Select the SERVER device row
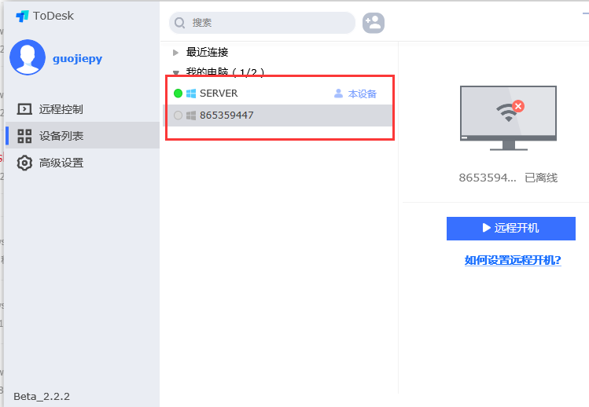This screenshot has width=589, height=407. coord(279,93)
